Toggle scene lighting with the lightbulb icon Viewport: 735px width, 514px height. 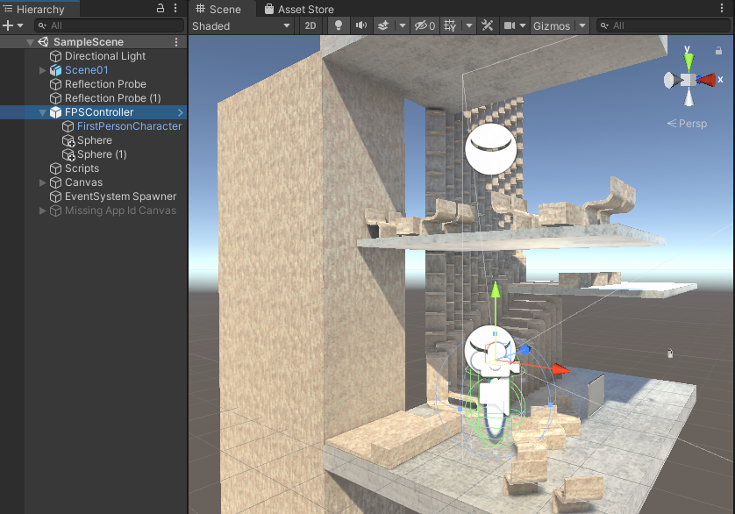tap(339, 25)
